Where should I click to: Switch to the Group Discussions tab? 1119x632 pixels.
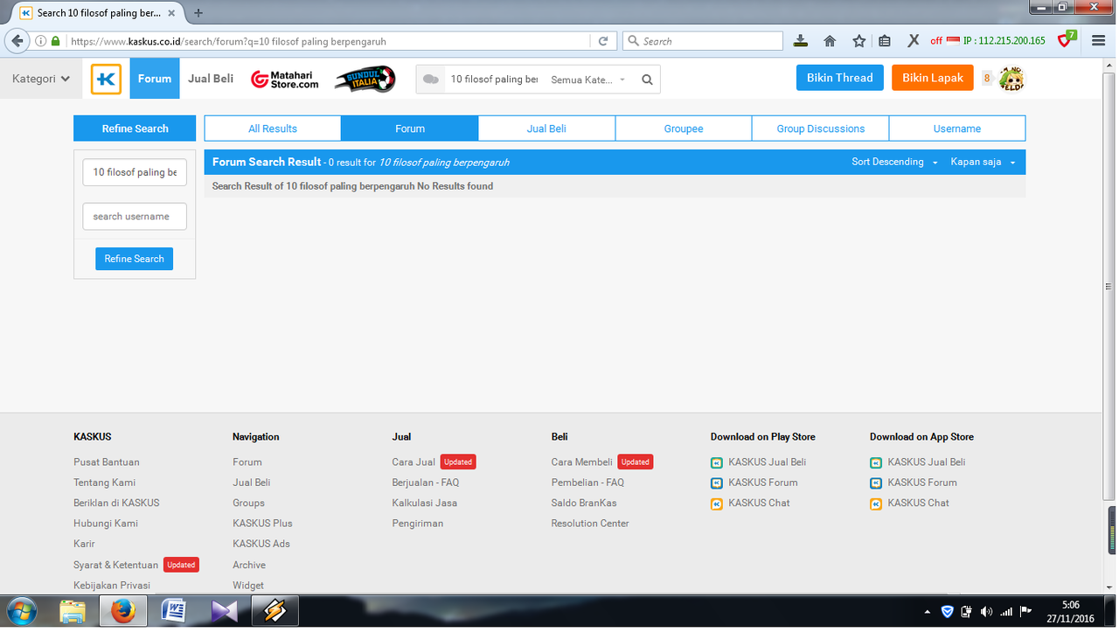pyautogui.click(x=821, y=128)
